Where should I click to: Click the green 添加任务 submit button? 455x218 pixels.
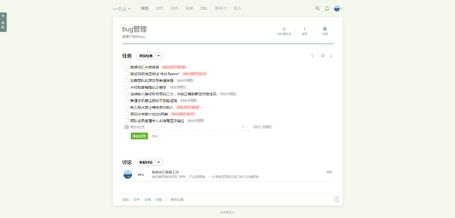point(139,136)
